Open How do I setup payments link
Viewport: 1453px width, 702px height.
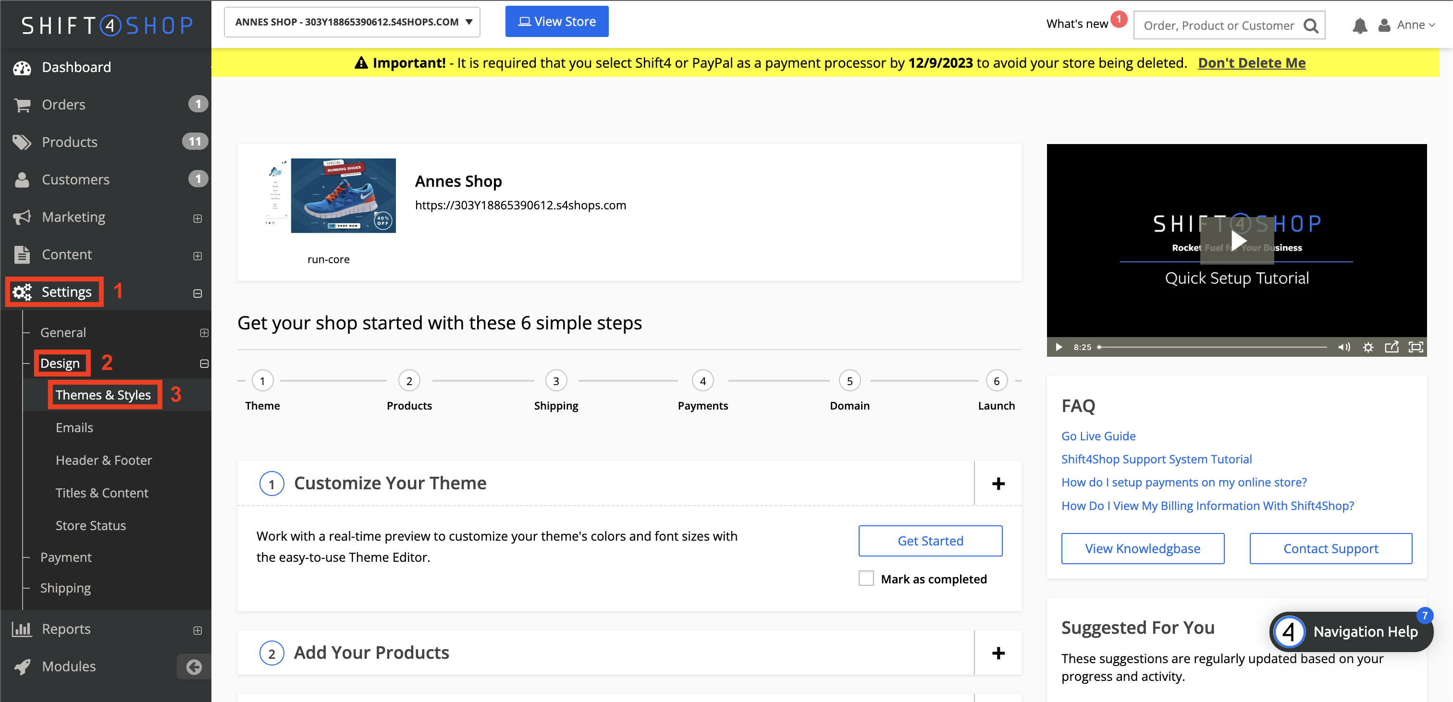(x=1184, y=482)
